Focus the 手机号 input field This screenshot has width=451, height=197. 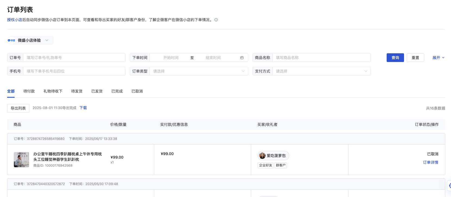pyautogui.click(x=74, y=71)
